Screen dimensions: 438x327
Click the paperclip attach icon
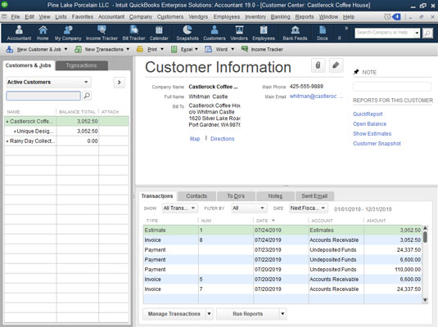click(318, 65)
